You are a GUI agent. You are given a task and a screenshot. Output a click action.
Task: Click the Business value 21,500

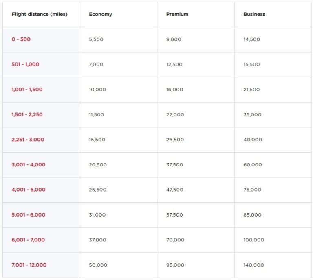pyautogui.click(x=251, y=90)
